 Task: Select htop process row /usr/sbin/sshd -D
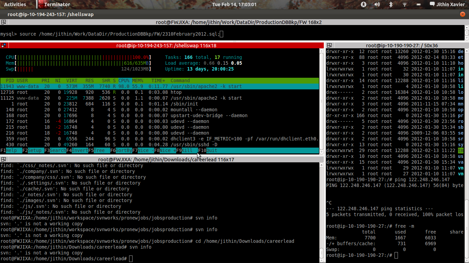point(160,145)
